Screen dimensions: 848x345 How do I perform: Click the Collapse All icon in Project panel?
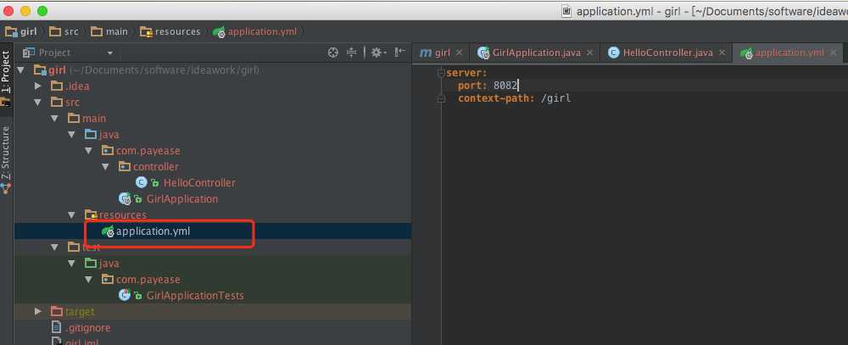click(x=352, y=53)
